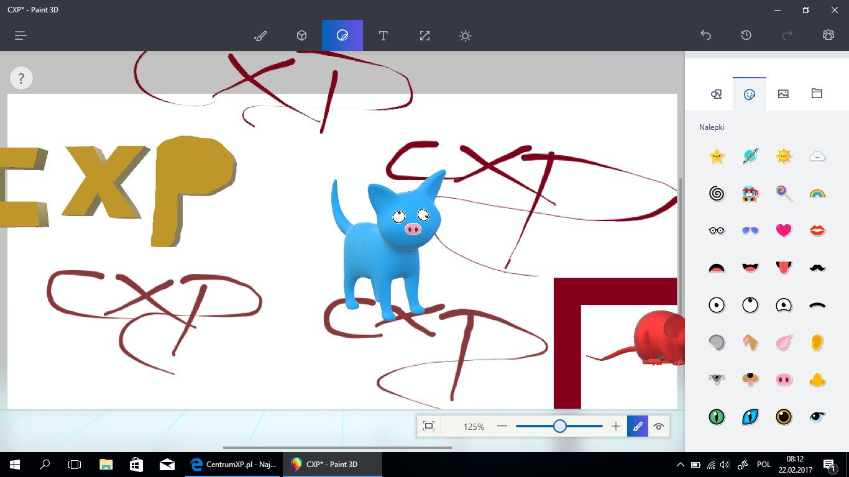Toggle the 3D view eye button

[x=659, y=426]
